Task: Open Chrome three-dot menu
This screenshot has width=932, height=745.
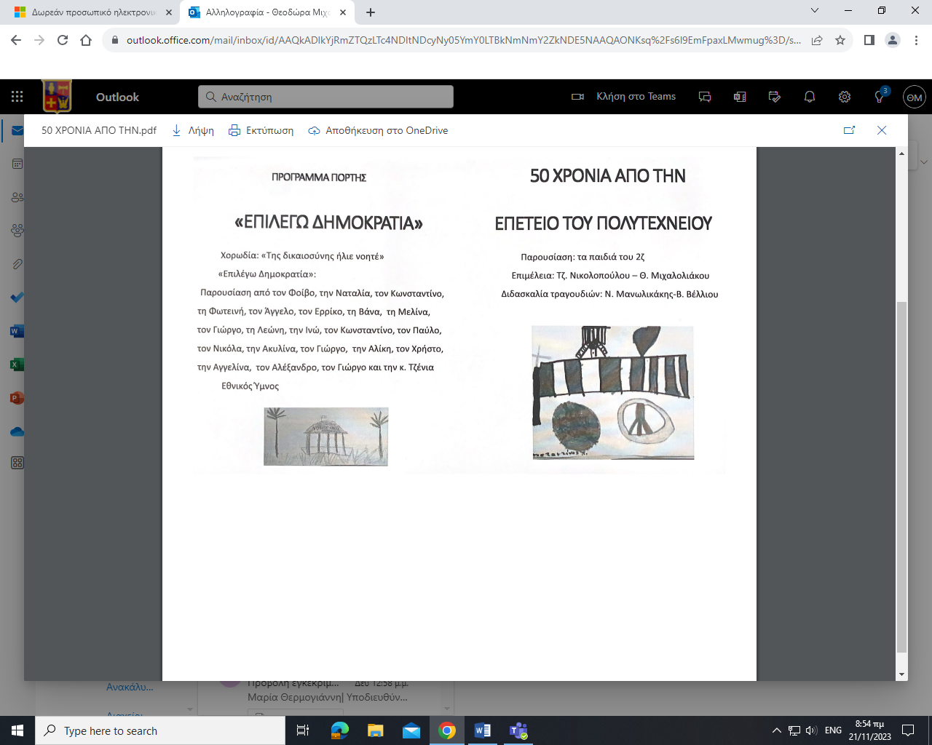Action: pos(917,40)
